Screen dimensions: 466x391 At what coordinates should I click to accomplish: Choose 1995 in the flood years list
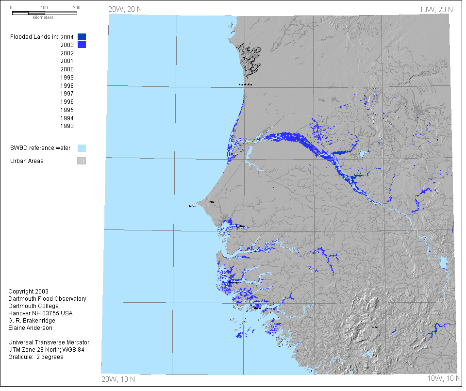point(67,110)
